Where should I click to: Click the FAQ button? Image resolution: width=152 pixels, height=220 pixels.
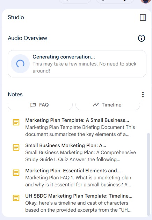pyautogui.click(x=40, y=105)
